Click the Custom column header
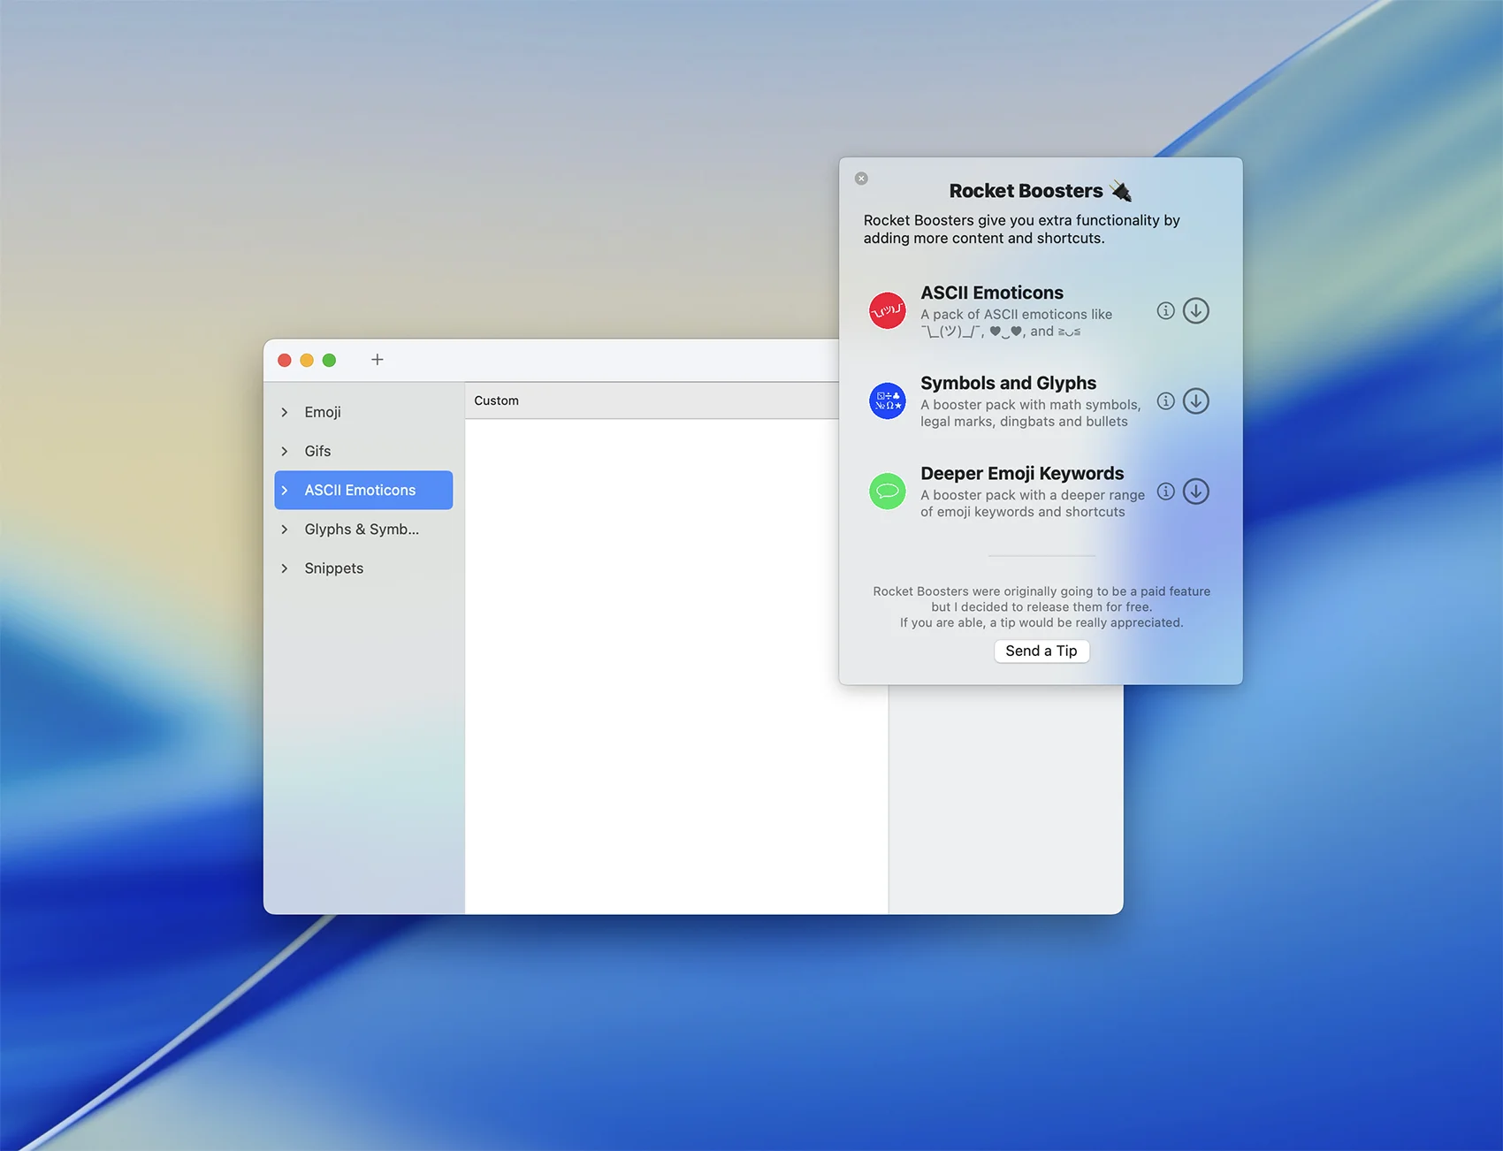1503x1151 pixels. pos(497,400)
